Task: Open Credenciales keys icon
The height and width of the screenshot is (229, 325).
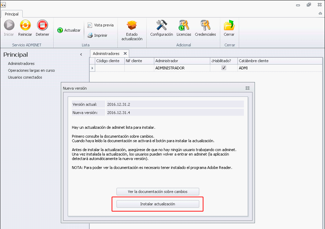Action: [205, 25]
